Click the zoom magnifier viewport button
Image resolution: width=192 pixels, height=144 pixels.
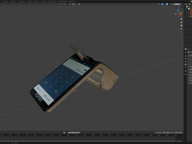181,19
